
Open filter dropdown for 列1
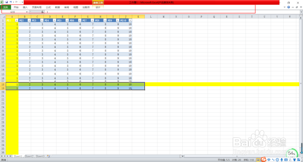(x=17, y=20)
